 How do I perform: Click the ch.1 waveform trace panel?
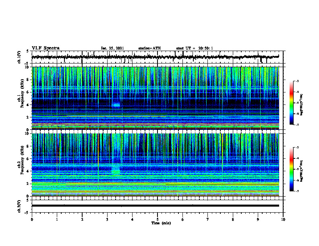tap(157, 57)
